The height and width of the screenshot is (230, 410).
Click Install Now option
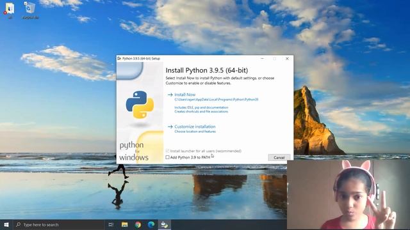[x=185, y=95]
